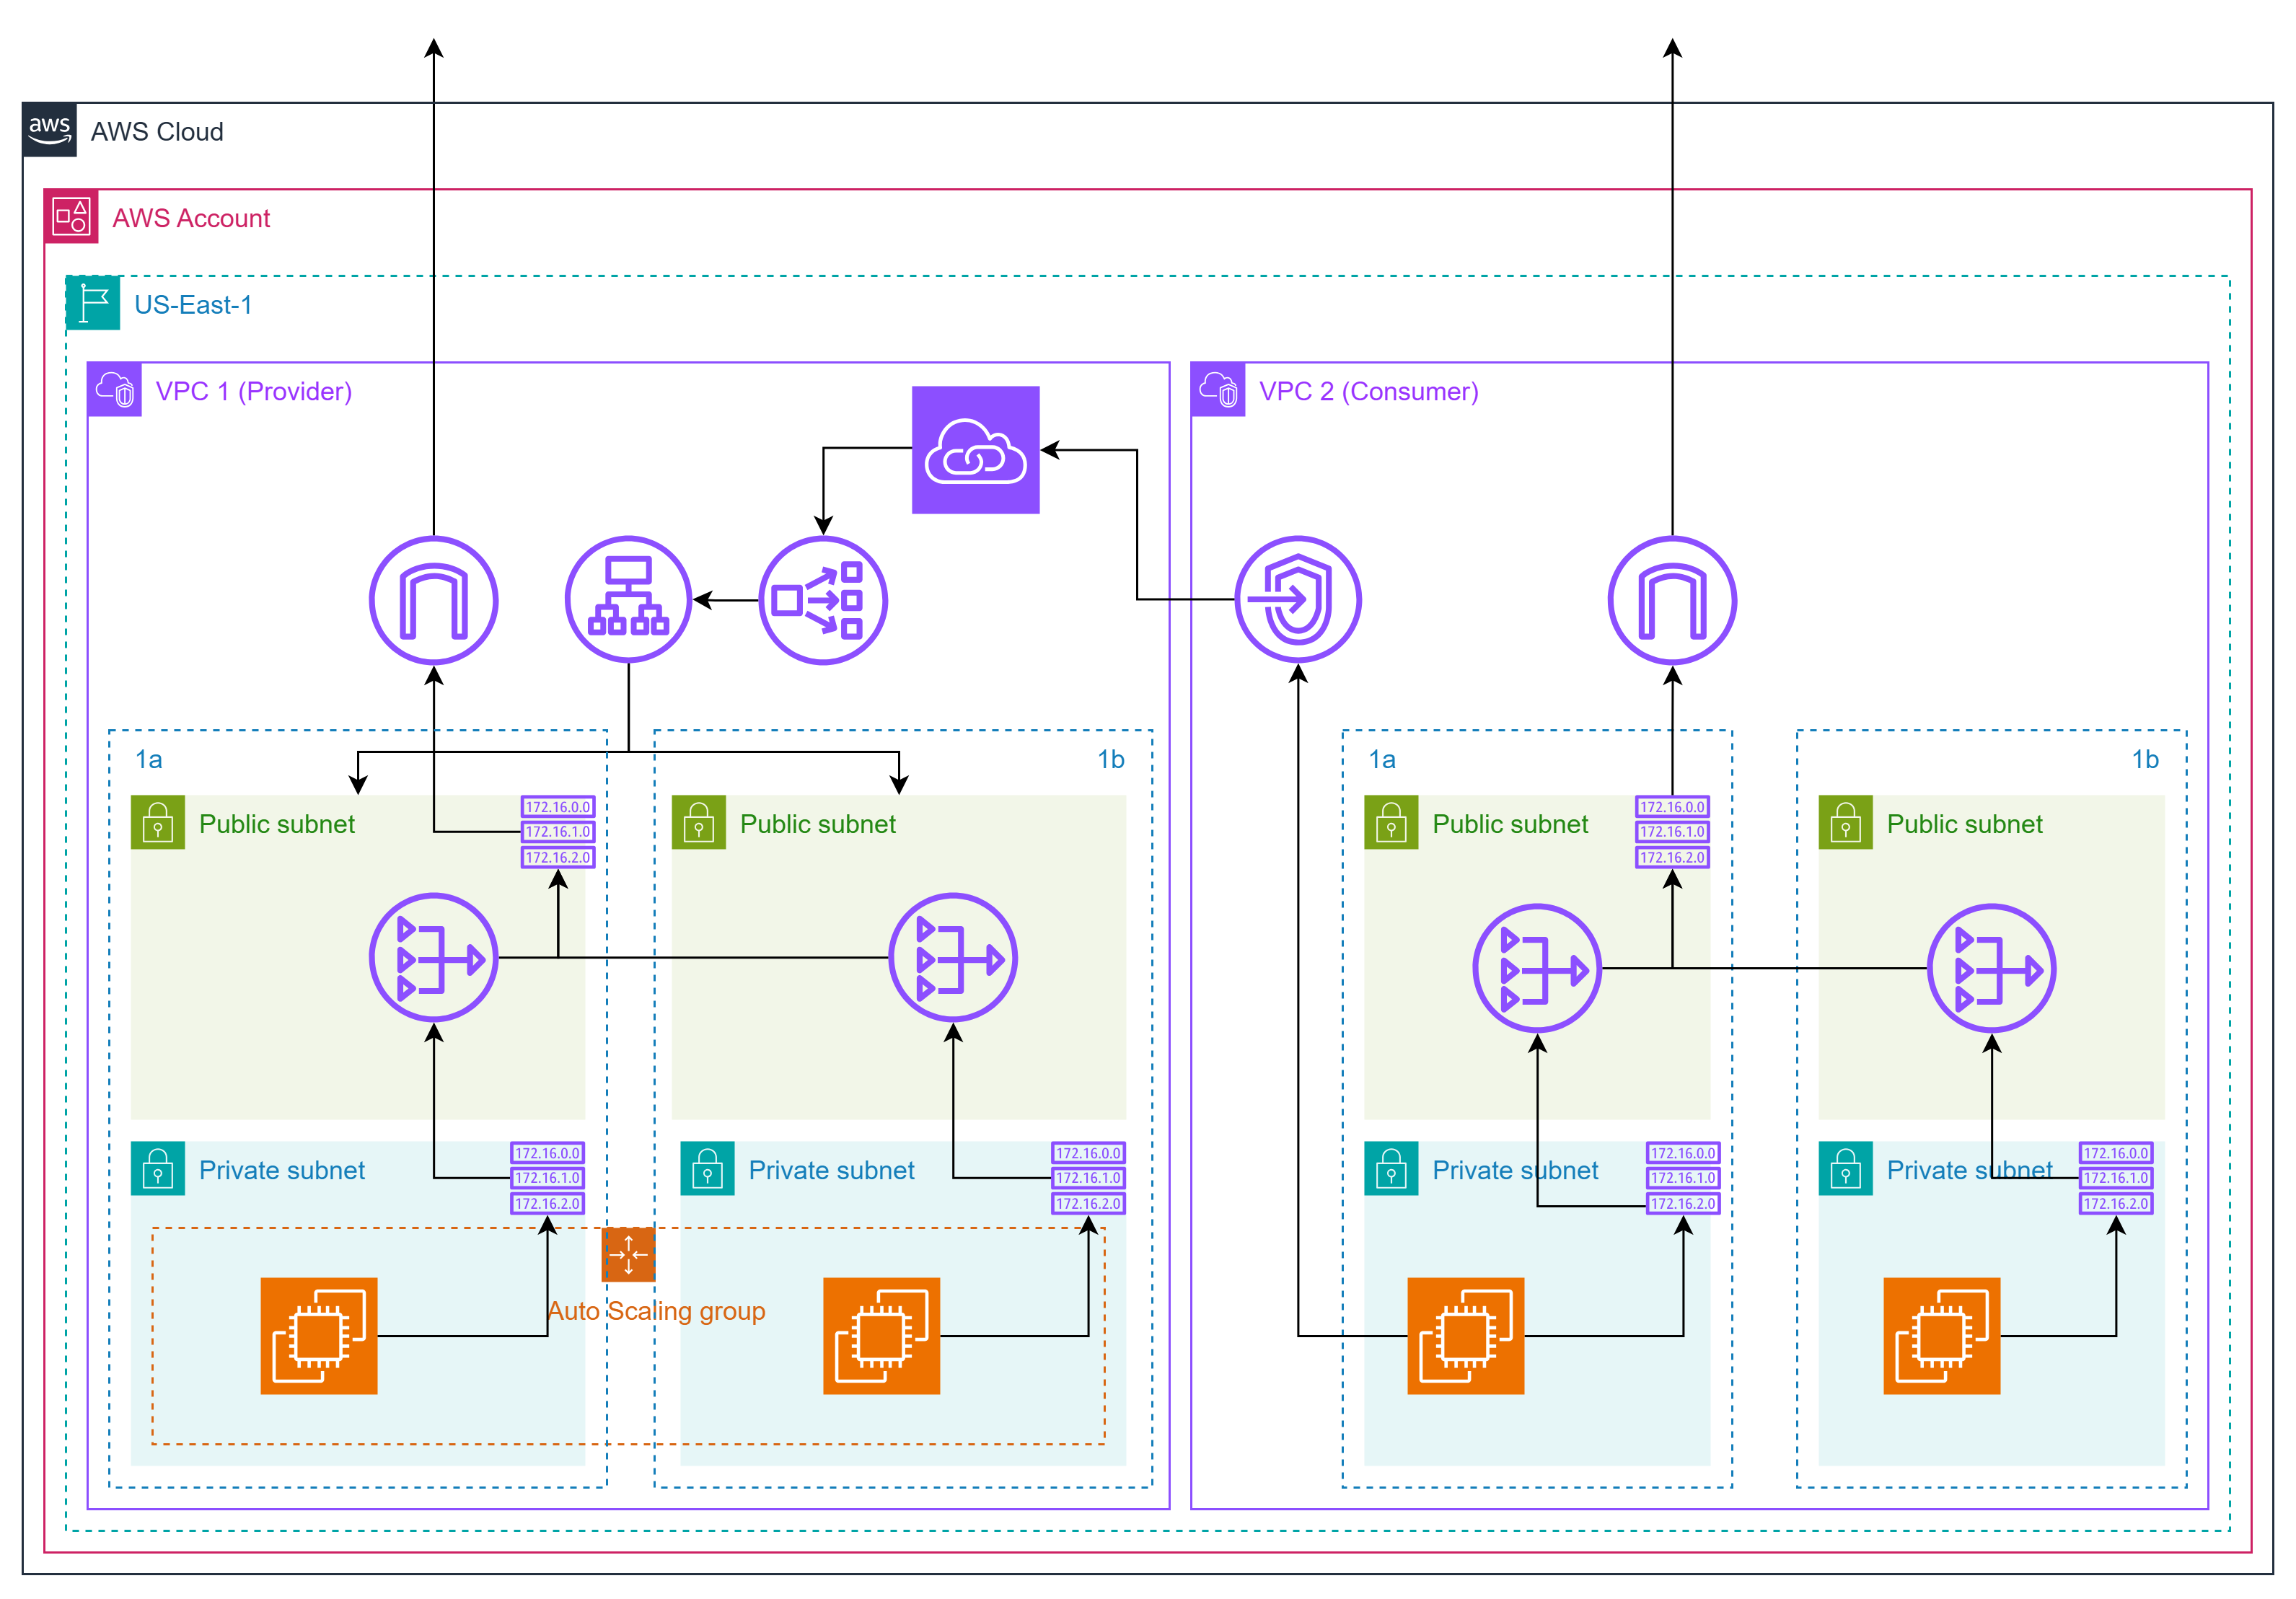This screenshot has height=1599, width=2296.
Task: Select the VPC 2 (Consumer) shield icon
Action: (x=1218, y=390)
